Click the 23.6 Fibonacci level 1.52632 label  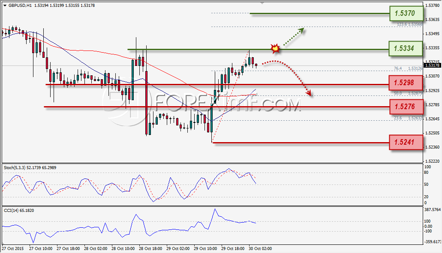(x=408, y=118)
